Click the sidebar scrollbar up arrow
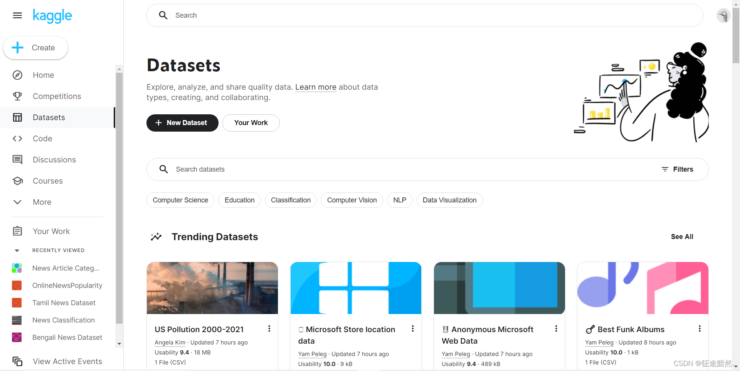740x371 pixels. [x=119, y=69]
